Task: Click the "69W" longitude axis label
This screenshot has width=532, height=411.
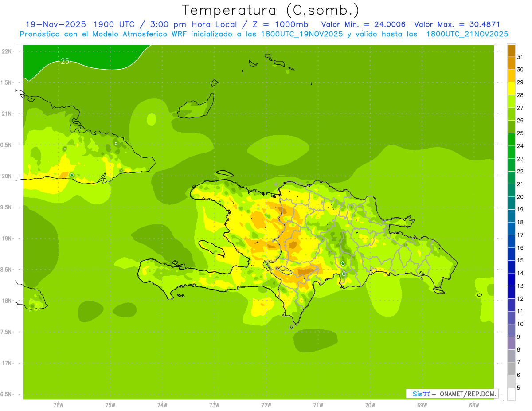Action: pos(422,405)
